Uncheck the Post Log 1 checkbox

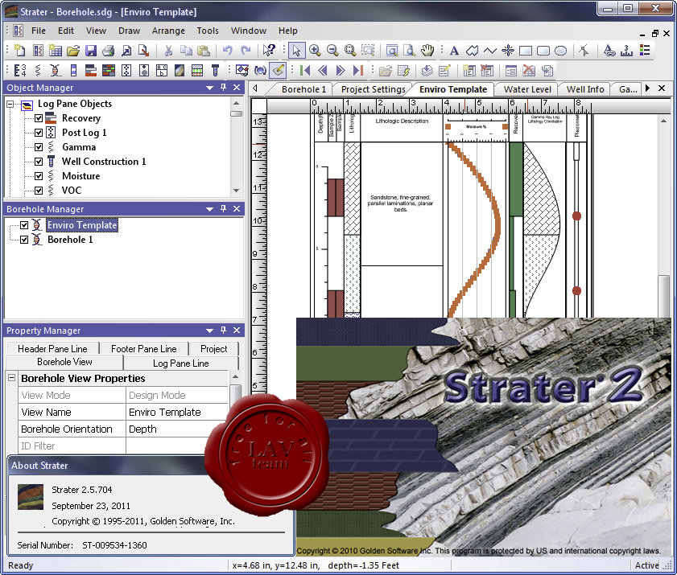click(39, 133)
